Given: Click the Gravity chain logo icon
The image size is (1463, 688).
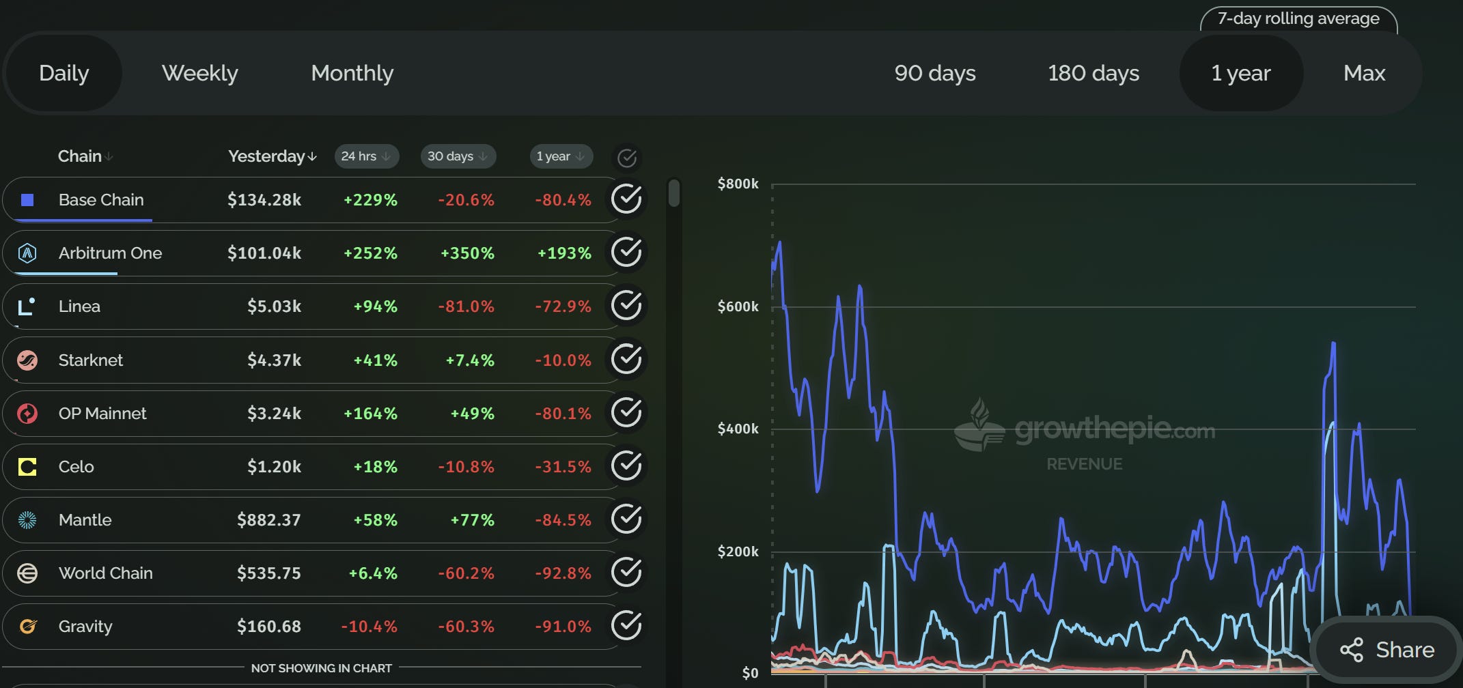Looking at the screenshot, I should [27, 627].
